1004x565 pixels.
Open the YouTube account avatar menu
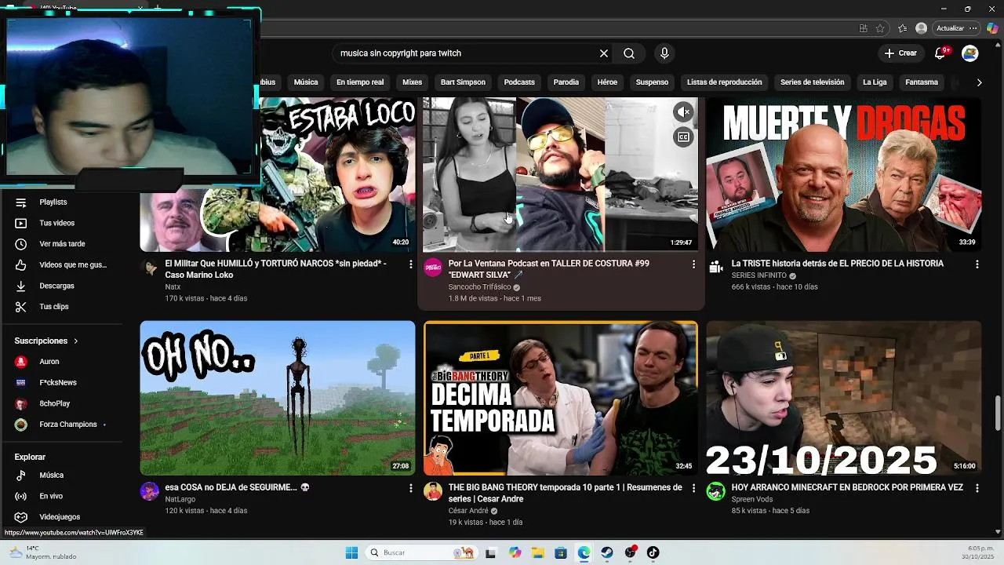pyautogui.click(x=970, y=53)
